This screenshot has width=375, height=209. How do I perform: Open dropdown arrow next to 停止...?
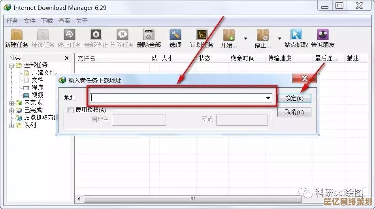tap(279, 38)
